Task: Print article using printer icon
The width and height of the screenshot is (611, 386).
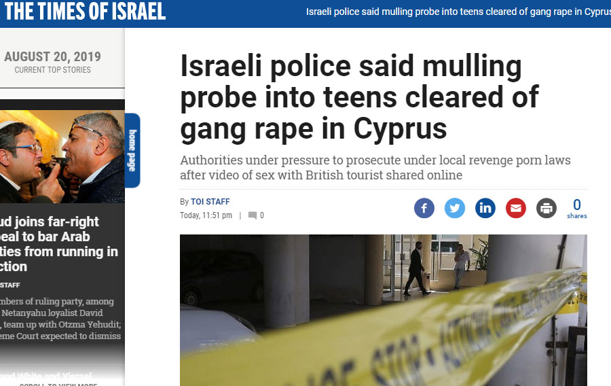Action: [x=547, y=208]
